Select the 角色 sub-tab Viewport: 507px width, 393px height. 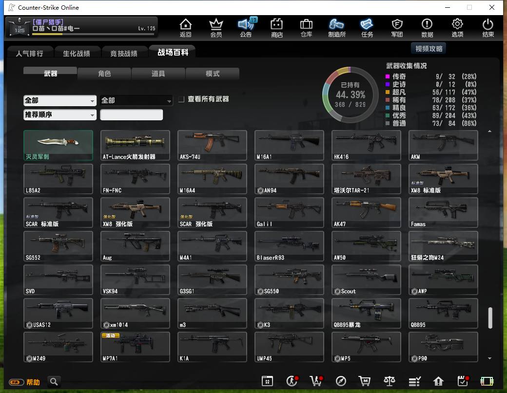104,74
